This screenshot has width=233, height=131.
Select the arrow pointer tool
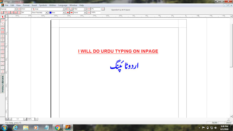coord(2,17)
